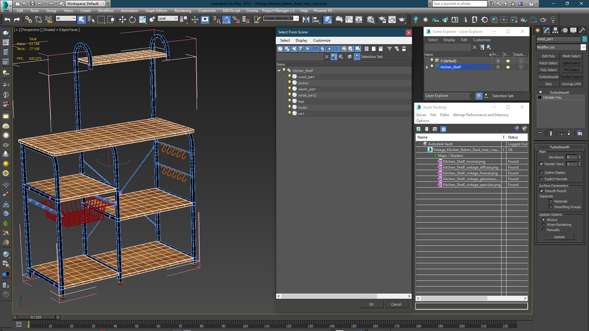This screenshot has height=331, width=589.
Task: Enable Separate by Materials checkbox
Action: pos(551,201)
